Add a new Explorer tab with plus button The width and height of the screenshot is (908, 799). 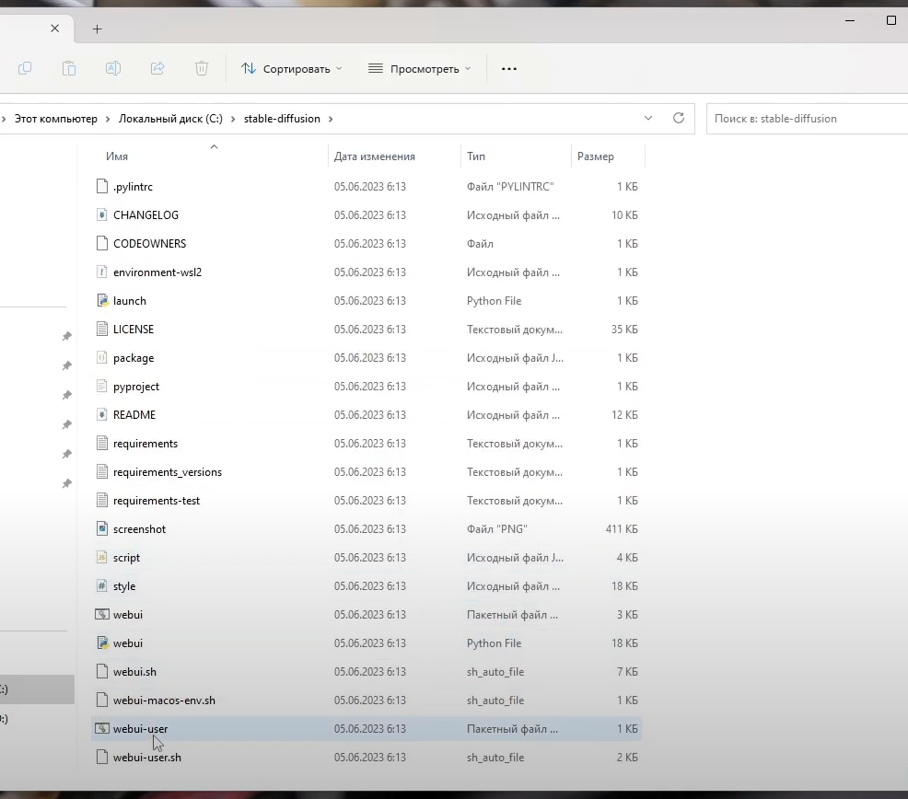pos(98,29)
